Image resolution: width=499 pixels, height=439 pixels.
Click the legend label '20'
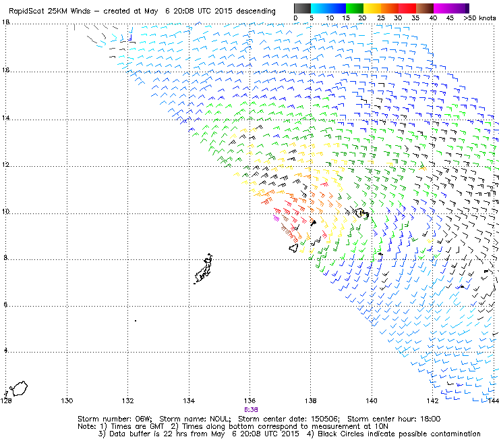click(x=362, y=18)
